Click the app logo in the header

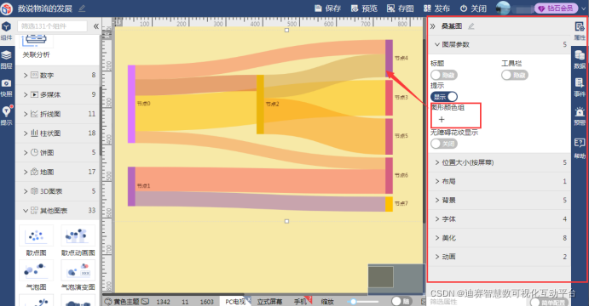click(x=6, y=8)
